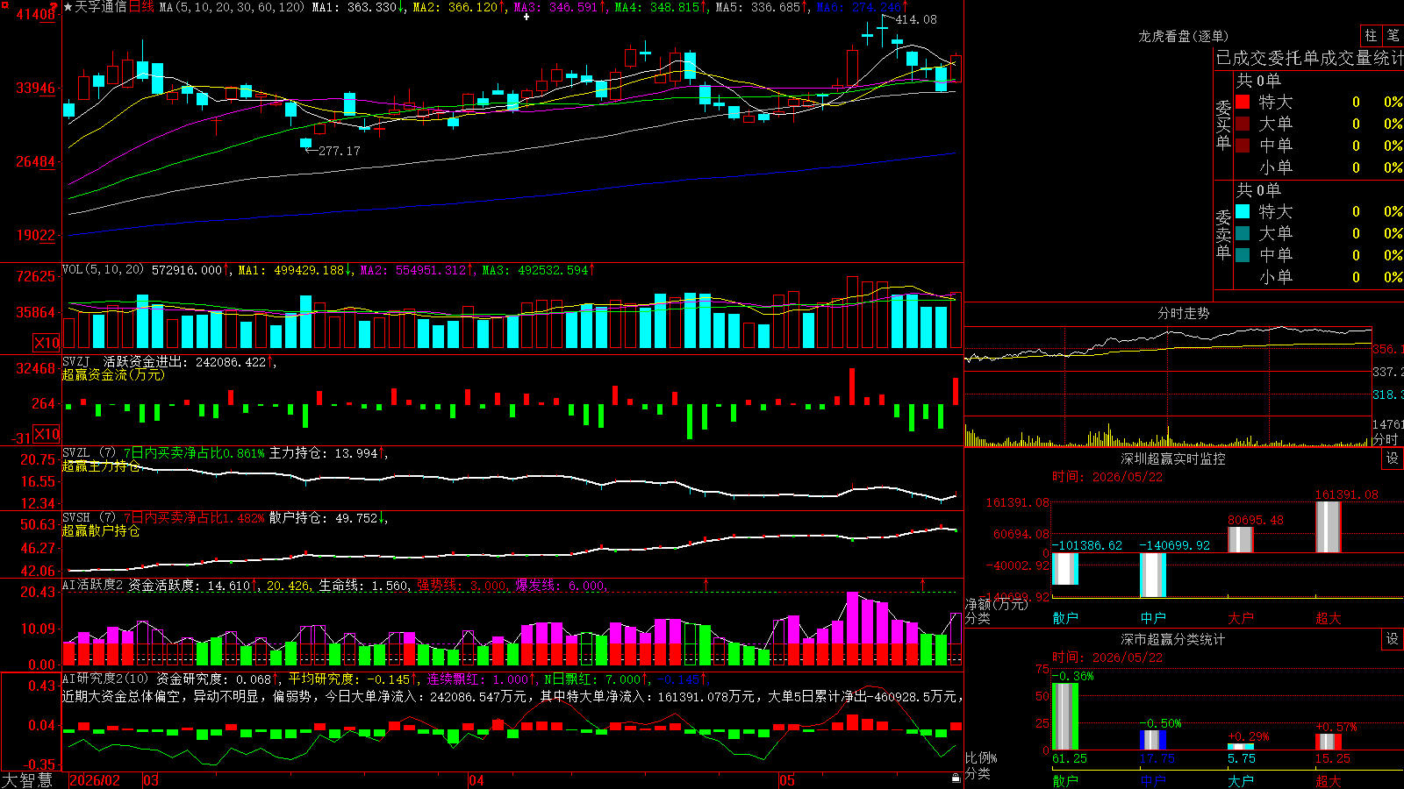Click the X10 scale box in SVZJ panel

[x=47, y=434]
